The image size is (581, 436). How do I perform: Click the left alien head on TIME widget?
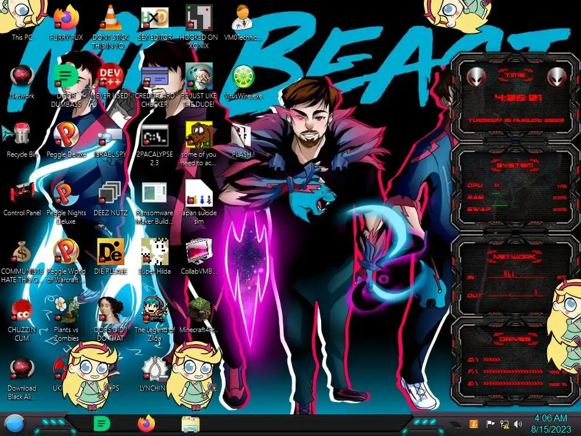476,77
